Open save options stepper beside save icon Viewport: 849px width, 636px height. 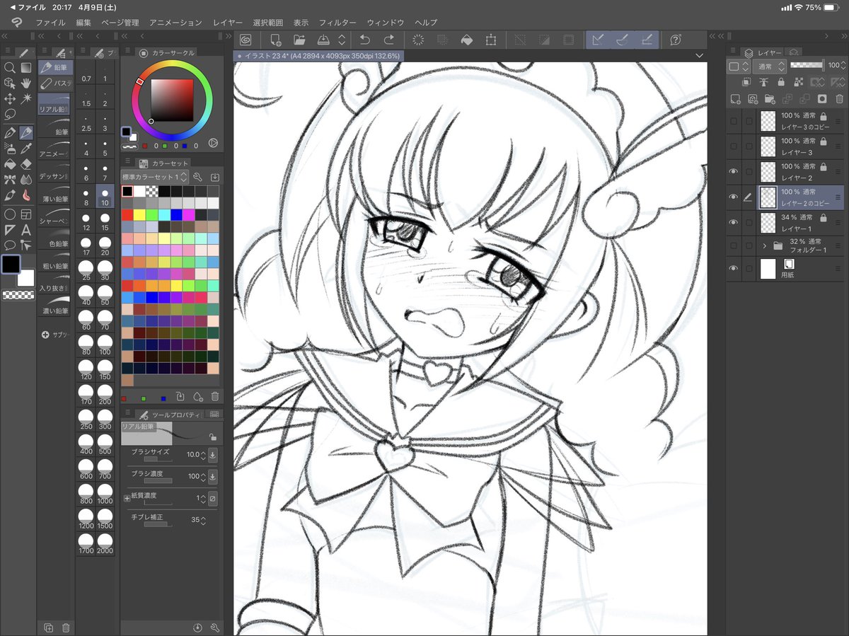342,40
